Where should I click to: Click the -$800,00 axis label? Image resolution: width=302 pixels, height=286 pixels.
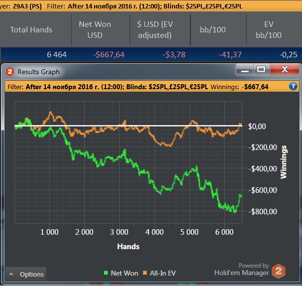[263, 212]
